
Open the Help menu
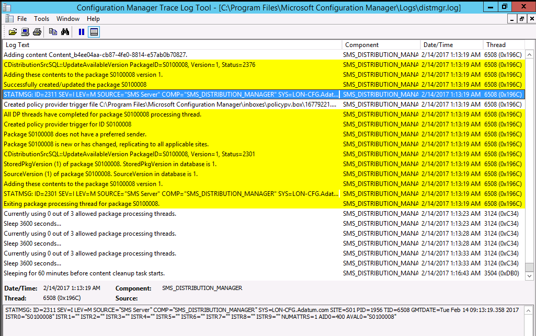tap(93, 19)
